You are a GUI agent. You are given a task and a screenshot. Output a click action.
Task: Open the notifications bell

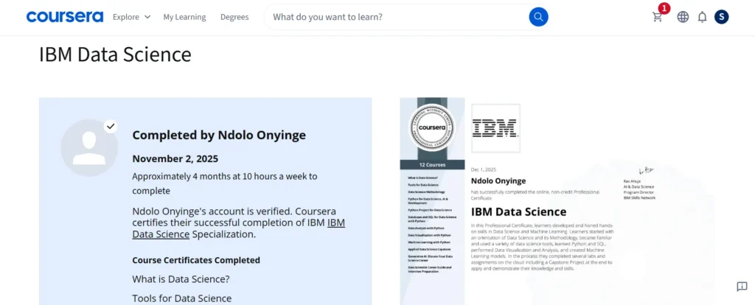point(702,17)
